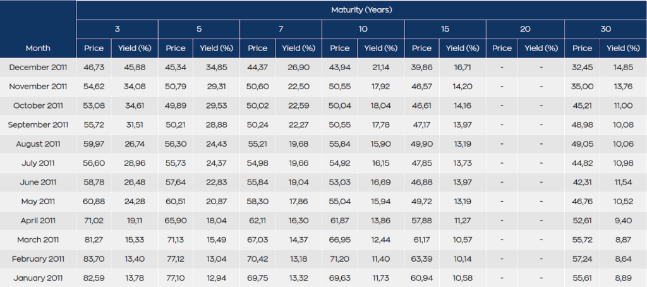This screenshot has height=287, width=647.
Task: Click the January 2011 row label
Action: (38, 278)
